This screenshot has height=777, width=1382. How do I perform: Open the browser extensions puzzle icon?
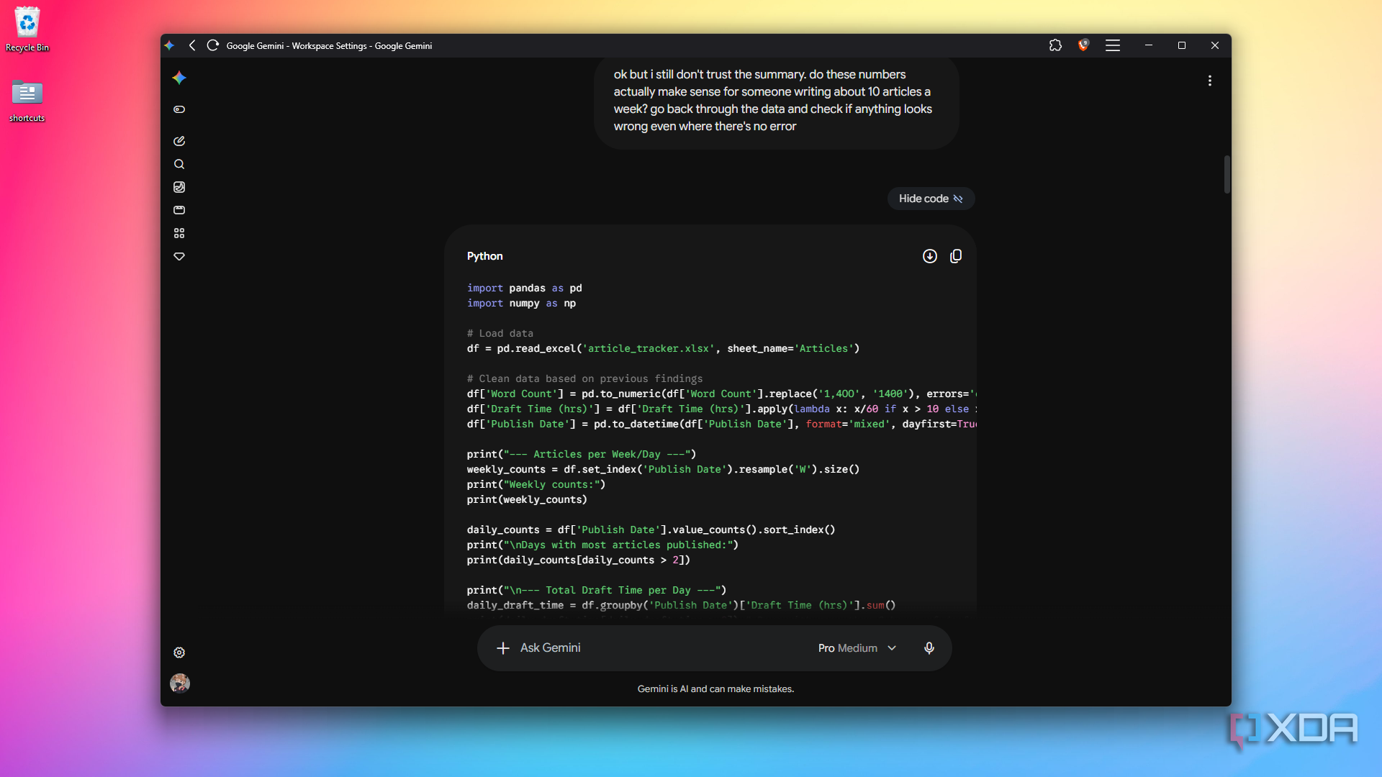coord(1055,45)
